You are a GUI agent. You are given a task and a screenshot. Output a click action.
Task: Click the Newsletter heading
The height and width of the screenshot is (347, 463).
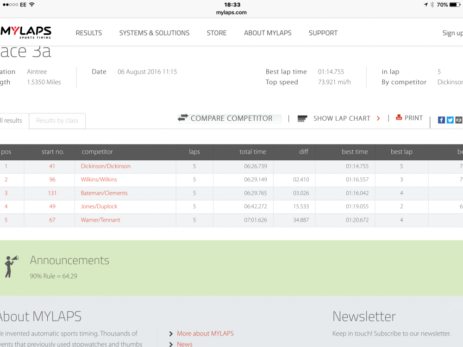click(x=364, y=316)
